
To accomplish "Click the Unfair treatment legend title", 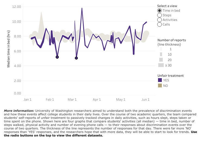I will (x=171, y=75).
